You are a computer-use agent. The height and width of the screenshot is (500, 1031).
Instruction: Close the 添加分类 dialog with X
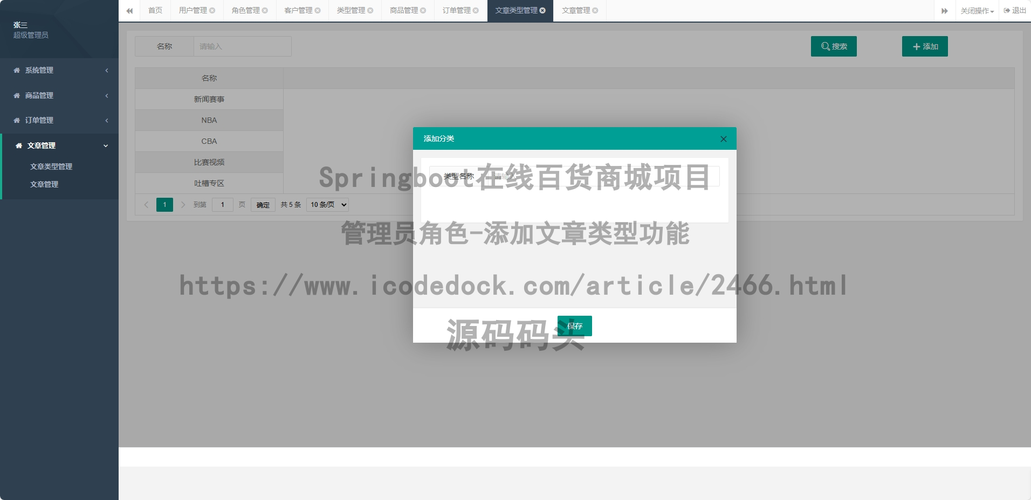point(724,139)
